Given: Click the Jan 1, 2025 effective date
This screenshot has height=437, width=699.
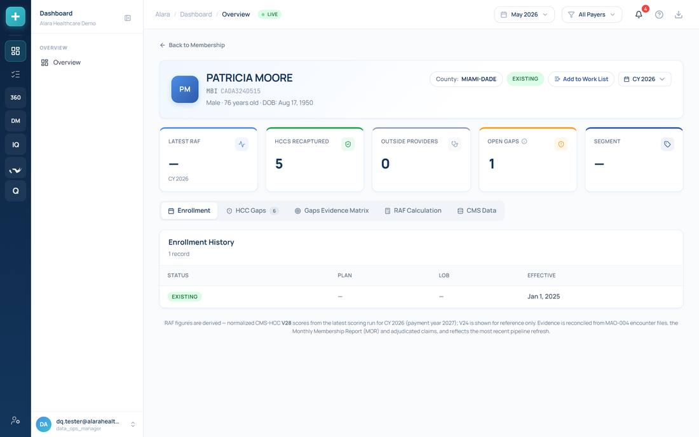Looking at the screenshot, I should click(x=543, y=296).
